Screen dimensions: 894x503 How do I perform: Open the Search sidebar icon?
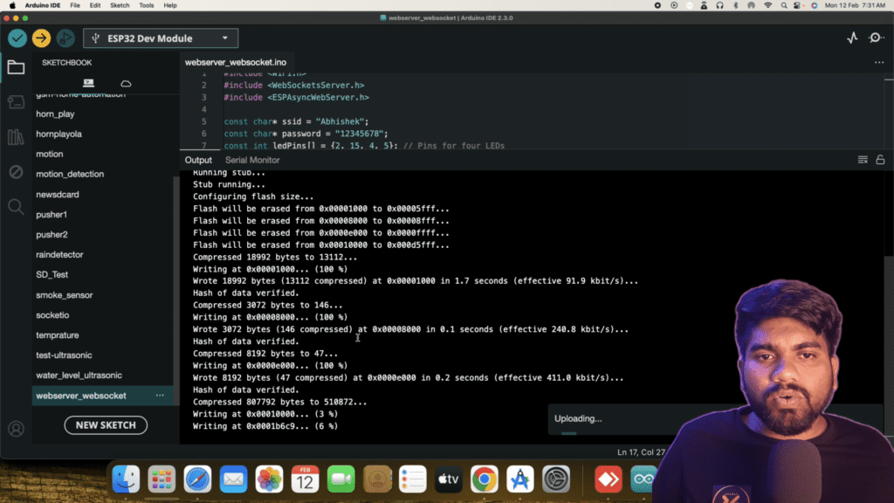click(x=16, y=206)
